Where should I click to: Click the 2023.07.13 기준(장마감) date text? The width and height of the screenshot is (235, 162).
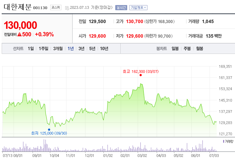(91, 7)
